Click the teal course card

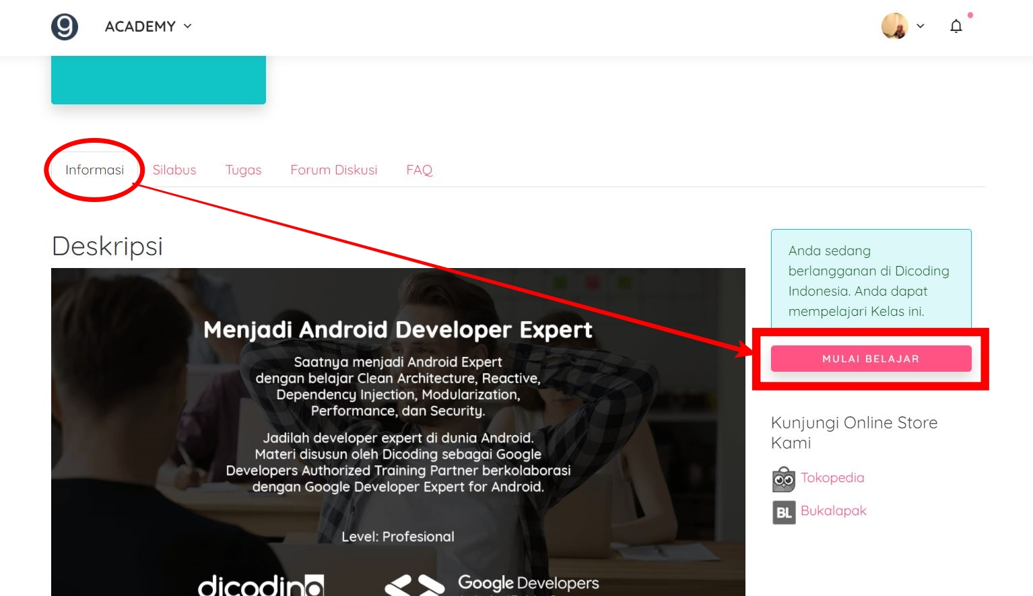click(158, 79)
